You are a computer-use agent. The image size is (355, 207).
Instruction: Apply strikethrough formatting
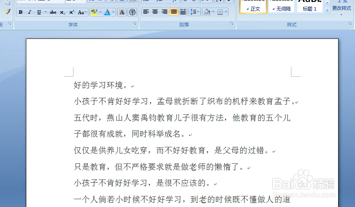click(53, 12)
